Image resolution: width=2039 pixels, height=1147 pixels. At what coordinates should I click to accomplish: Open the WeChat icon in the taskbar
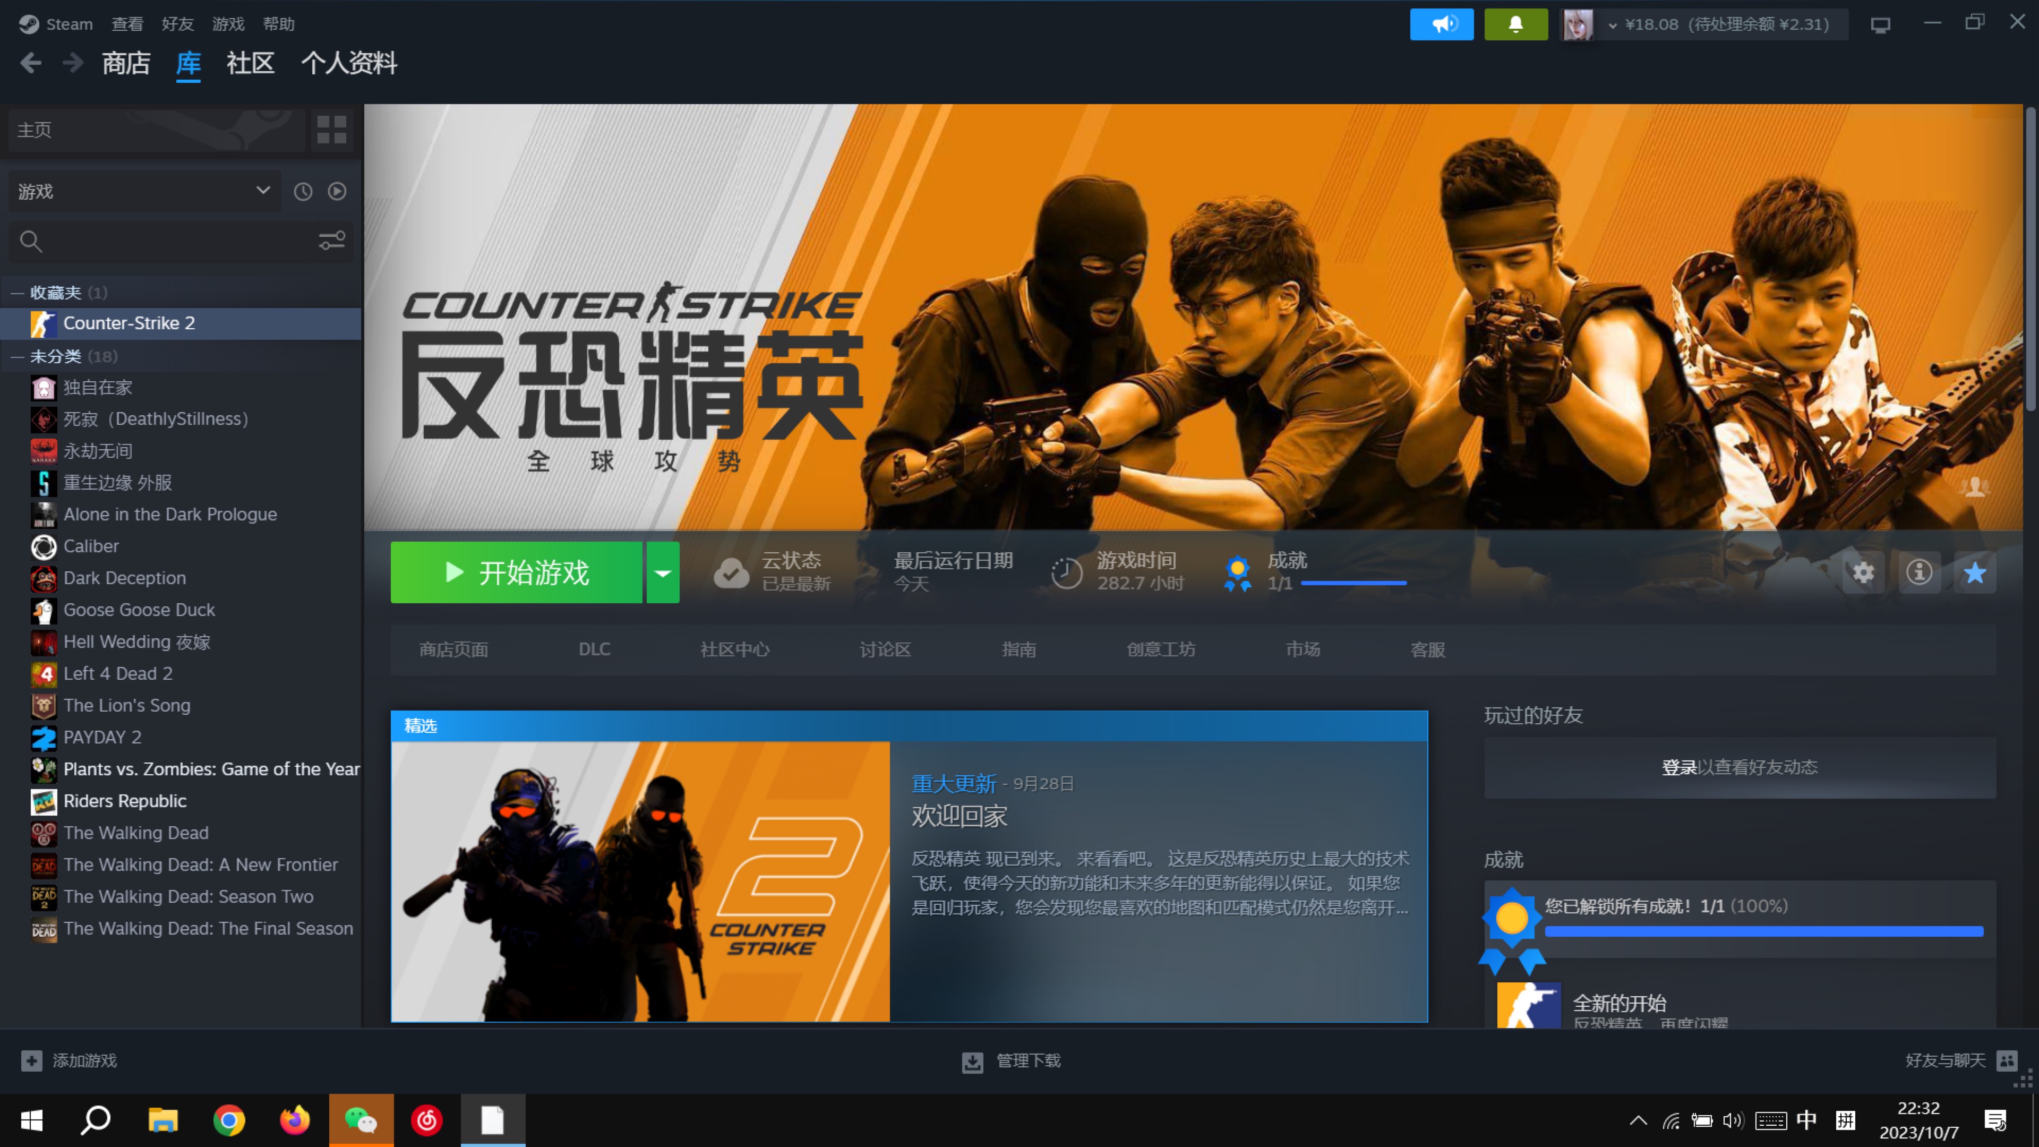click(361, 1119)
